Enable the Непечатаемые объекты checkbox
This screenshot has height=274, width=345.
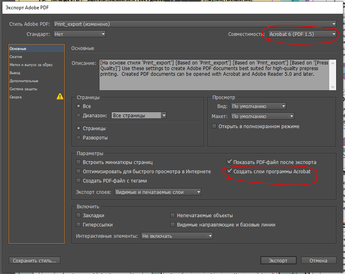pos(173,216)
